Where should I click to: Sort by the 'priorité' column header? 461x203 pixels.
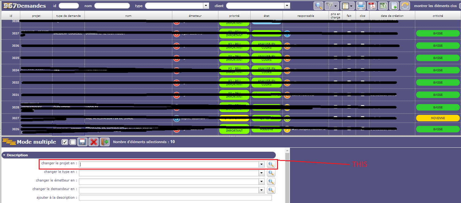(x=234, y=16)
